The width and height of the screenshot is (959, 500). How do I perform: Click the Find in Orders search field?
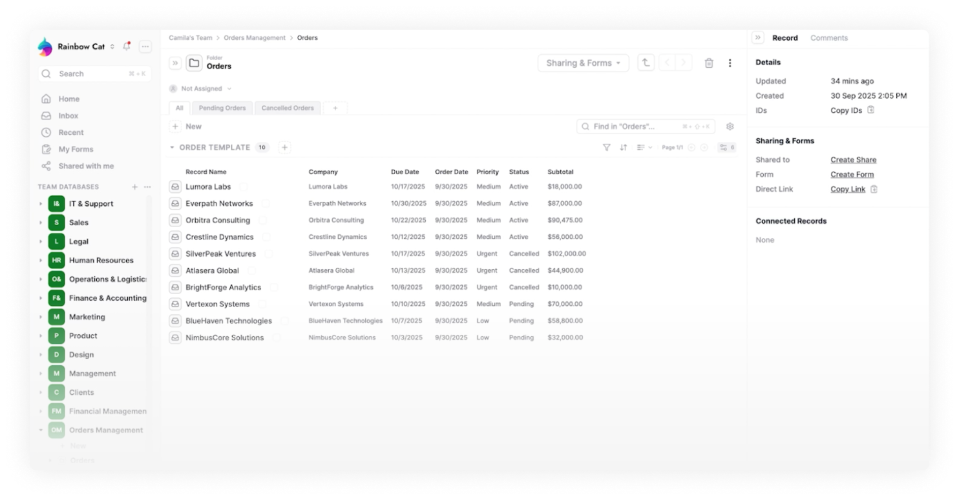coord(637,126)
